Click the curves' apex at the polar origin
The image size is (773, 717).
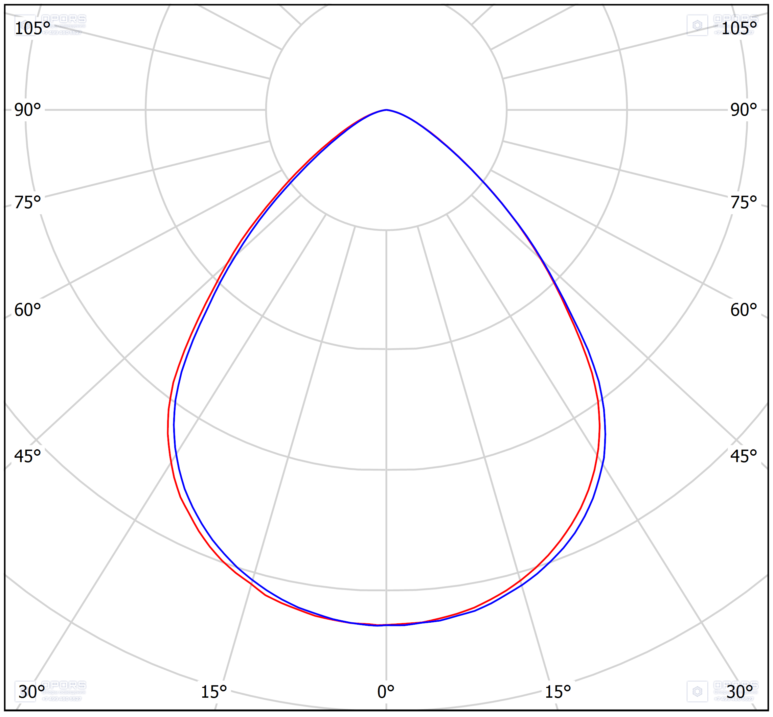[386, 110]
